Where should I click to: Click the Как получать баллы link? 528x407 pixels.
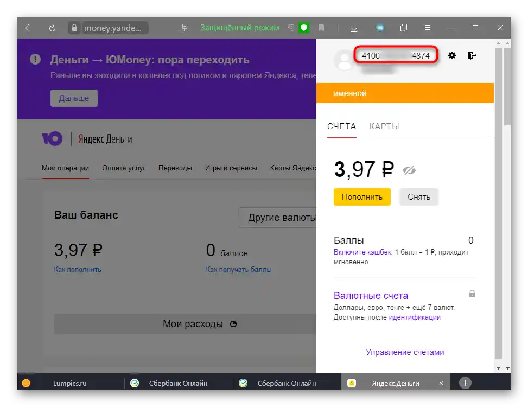pyautogui.click(x=239, y=270)
